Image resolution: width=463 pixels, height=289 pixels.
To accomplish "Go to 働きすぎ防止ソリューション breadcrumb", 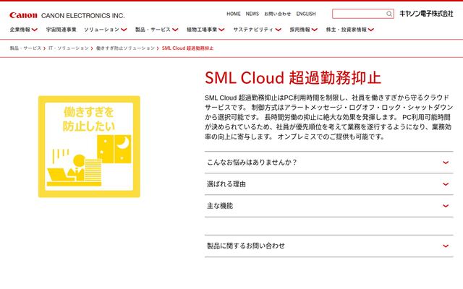I will (x=125, y=48).
